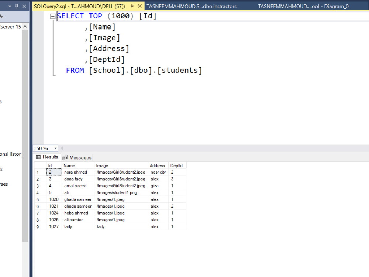
Task: Collapse the SELECT statement outline
Action: pyautogui.click(x=53, y=16)
